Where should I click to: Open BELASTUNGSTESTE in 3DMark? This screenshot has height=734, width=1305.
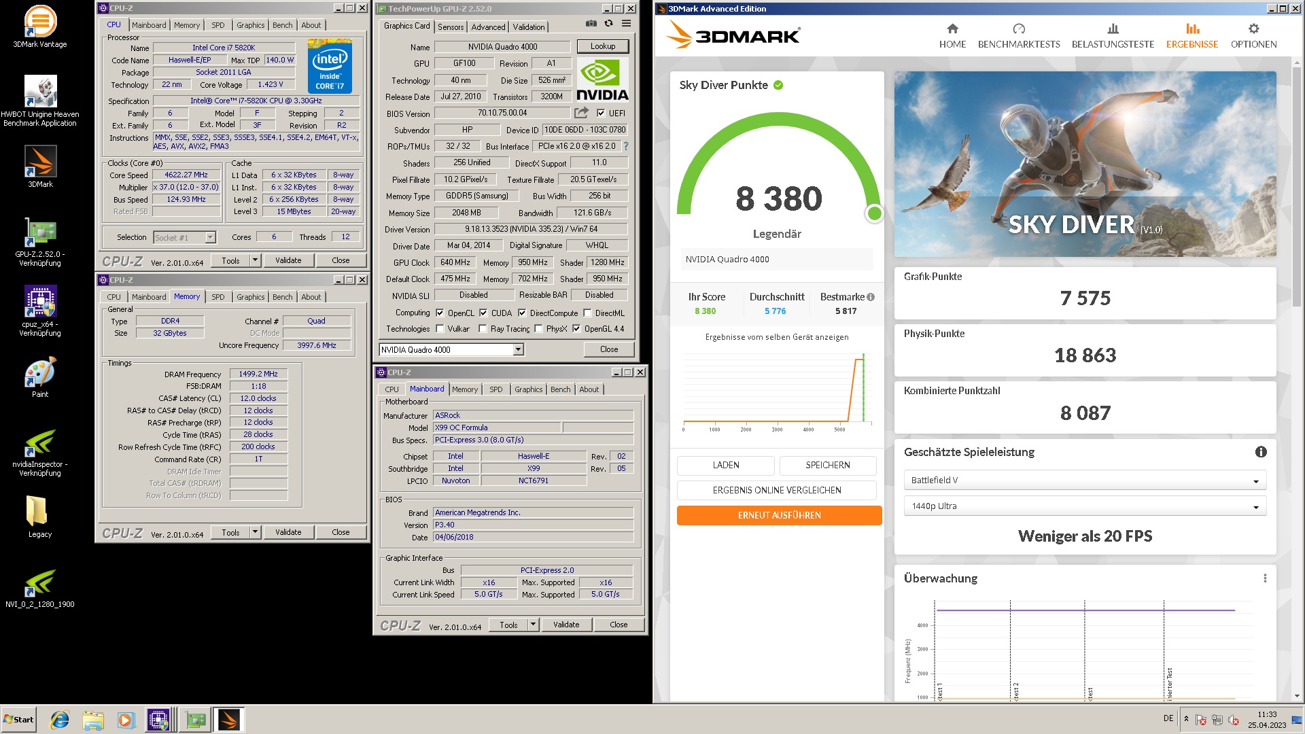coord(1113,36)
